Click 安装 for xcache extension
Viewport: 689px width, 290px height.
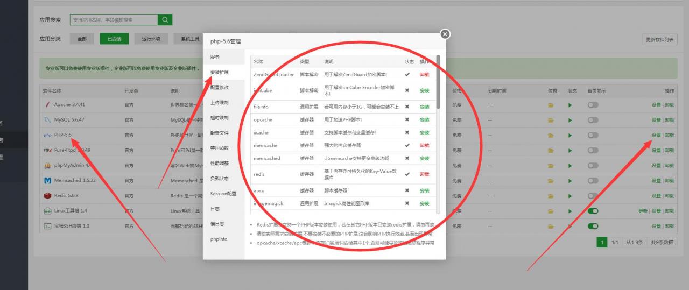pos(425,132)
